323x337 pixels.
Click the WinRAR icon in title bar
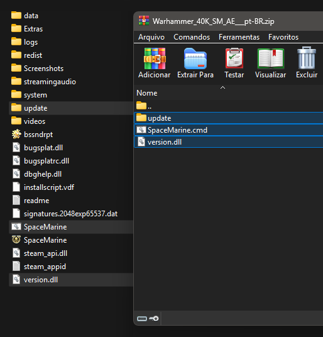(x=144, y=21)
